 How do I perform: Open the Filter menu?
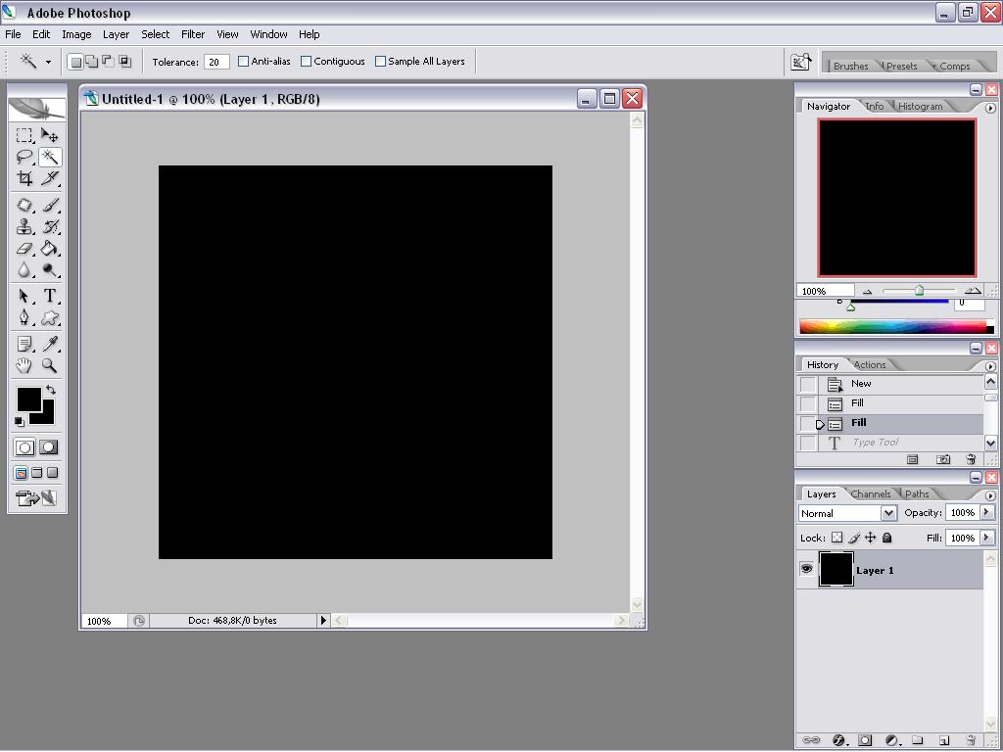(x=193, y=34)
